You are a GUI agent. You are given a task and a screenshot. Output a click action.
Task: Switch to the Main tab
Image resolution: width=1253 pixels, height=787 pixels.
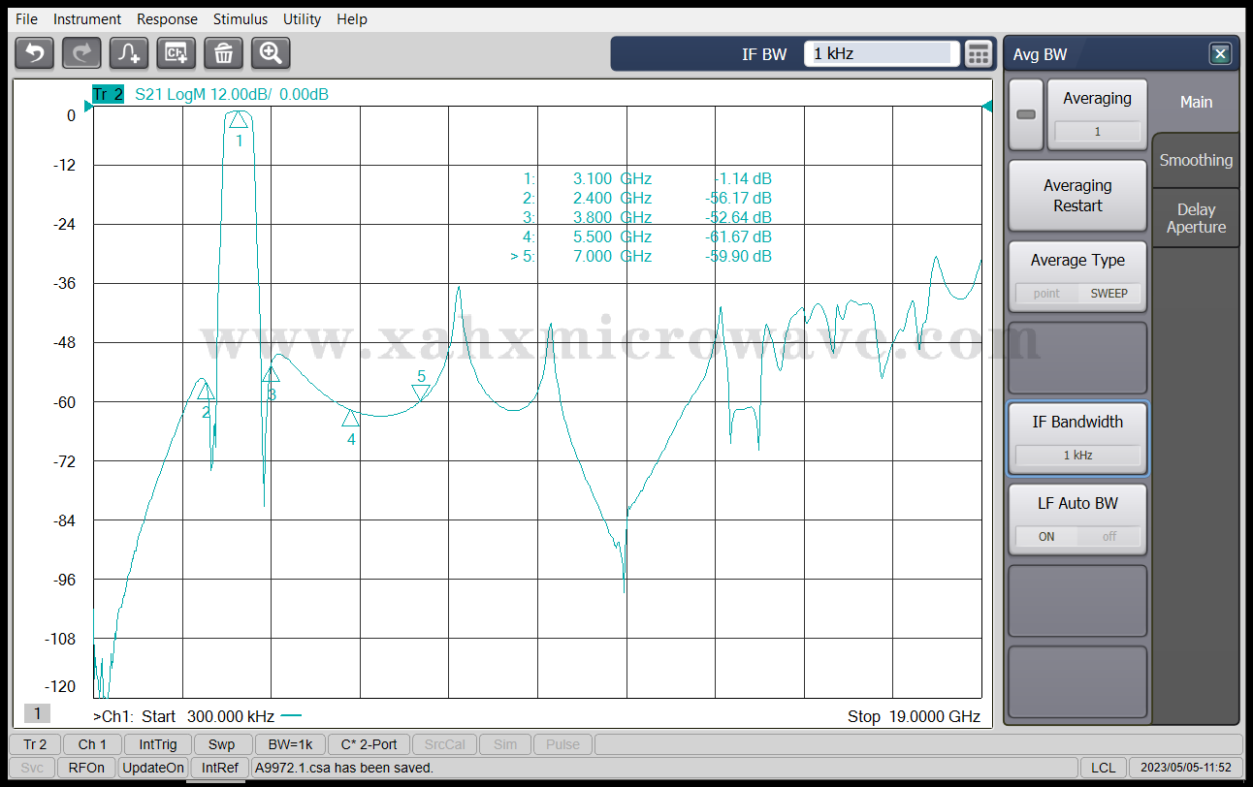tap(1196, 102)
